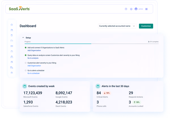The width and height of the screenshot is (170, 118).
Task: Click the boxes package icon in sidebar
Action: pos(12,57)
